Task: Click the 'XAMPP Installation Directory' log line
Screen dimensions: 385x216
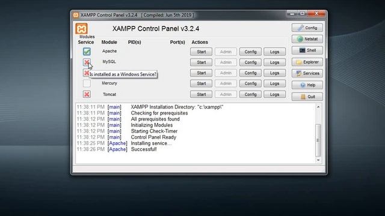Action: coord(177,107)
